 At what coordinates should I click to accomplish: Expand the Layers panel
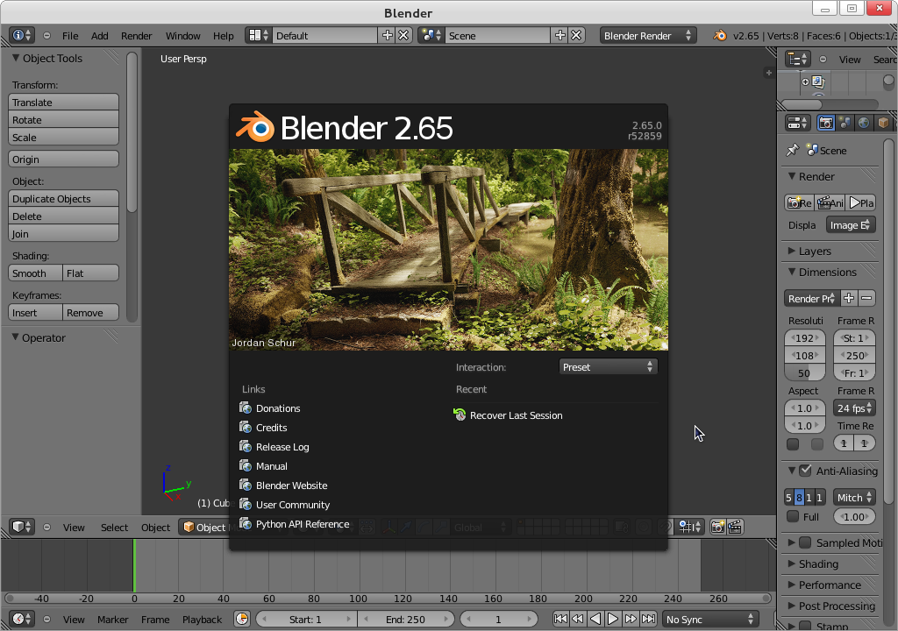point(813,252)
